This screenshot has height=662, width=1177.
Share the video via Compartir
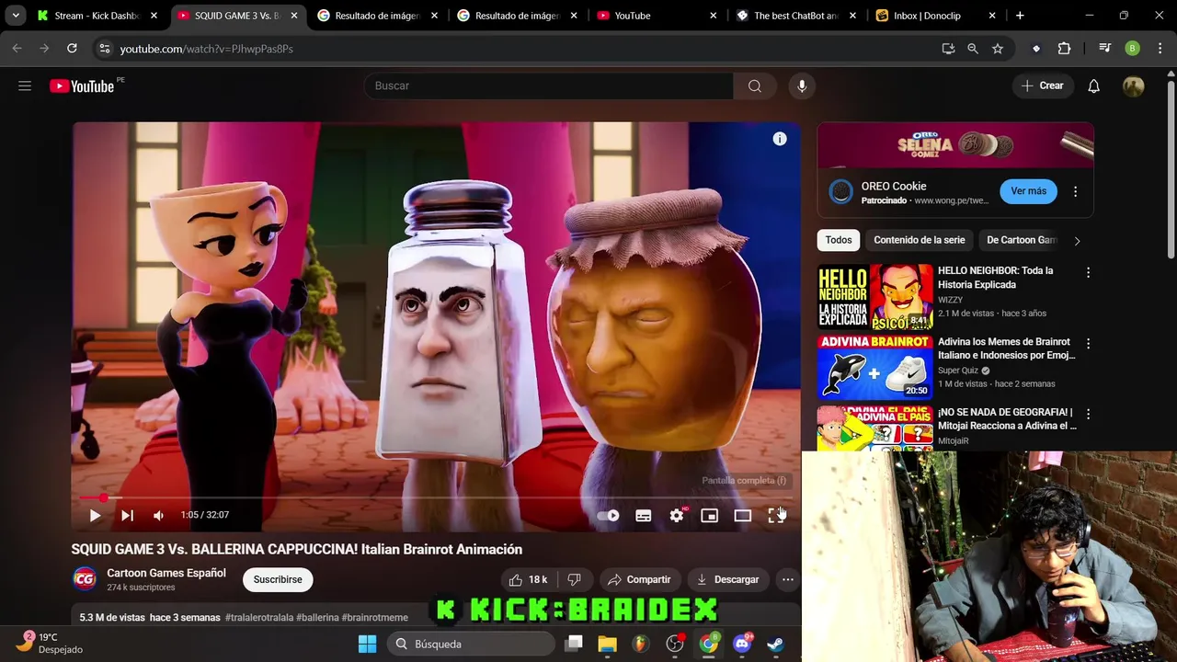[638, 579]
